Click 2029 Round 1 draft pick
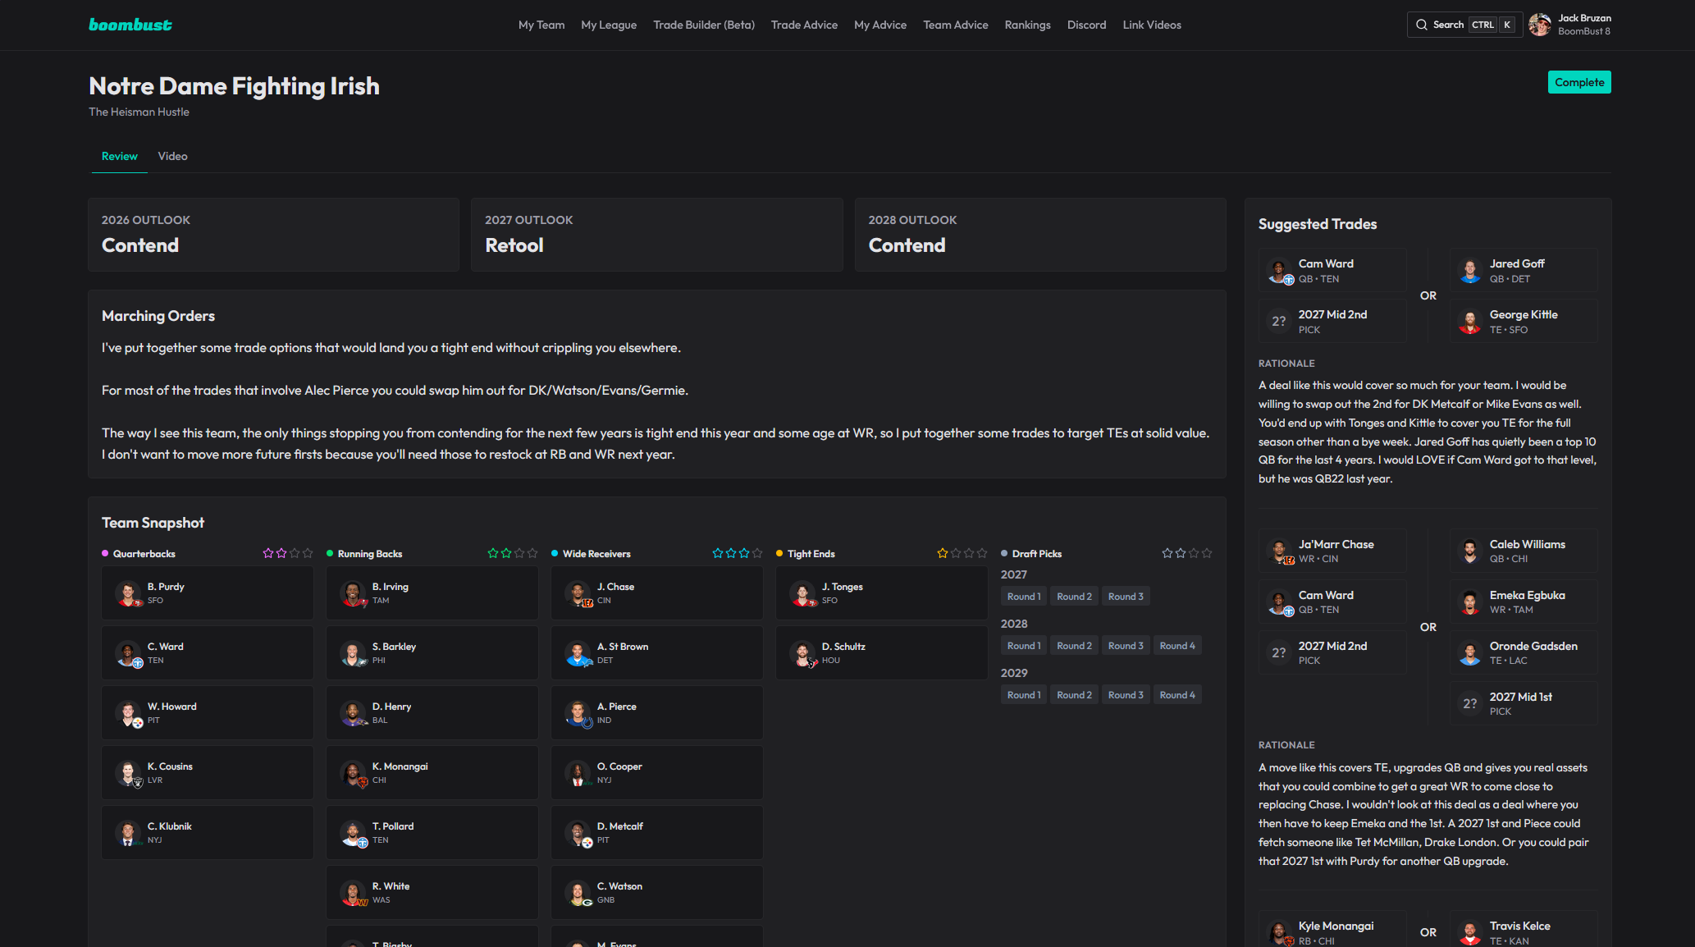The image size is (1695, 947). 1024,695
